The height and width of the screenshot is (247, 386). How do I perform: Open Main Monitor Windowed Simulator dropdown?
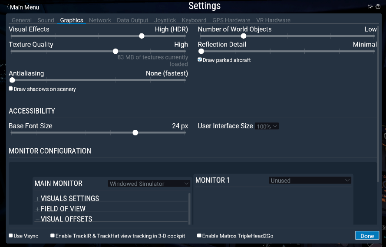click(x=149, y=184)
